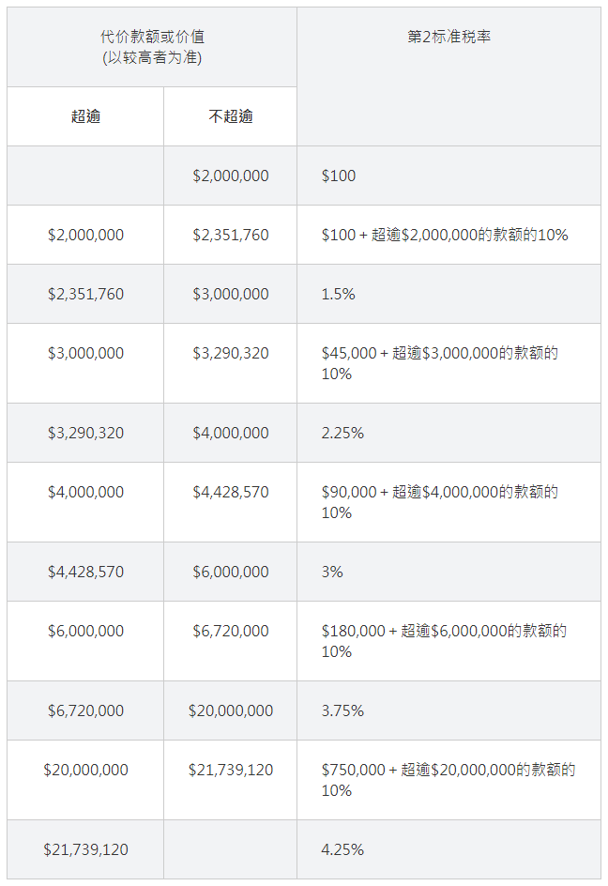Select the 4.25% rate cell

click(x=448, y=849)
